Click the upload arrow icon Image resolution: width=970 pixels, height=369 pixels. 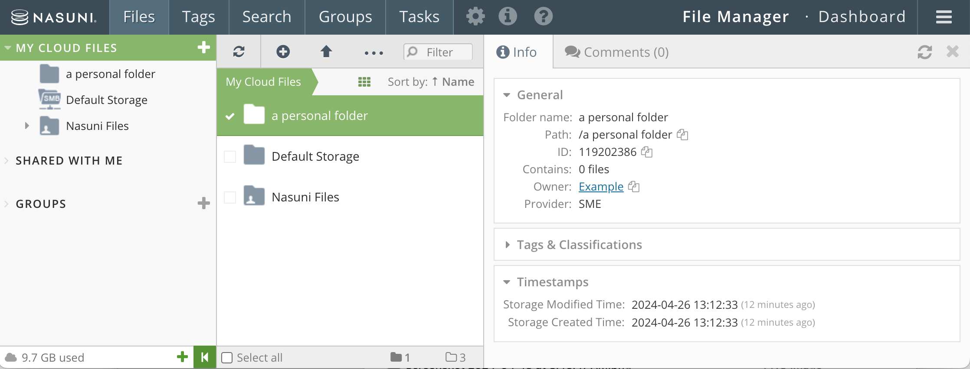[326, 52]
